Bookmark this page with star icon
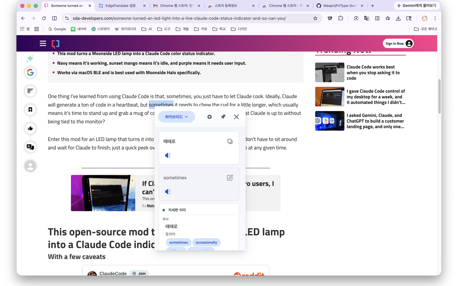This screenshot has width=458, height=286. pyautogui.click(x=315, y=18)
